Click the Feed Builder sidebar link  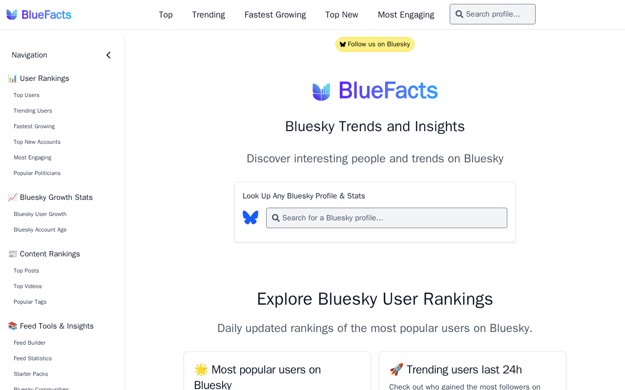coord(30,343)
